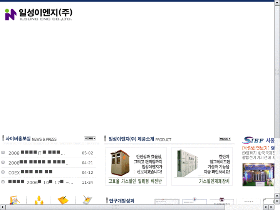Open the COEX news item dated 04-12
Image resolution: width=280 pixels, height=210 pixels.
30,173
